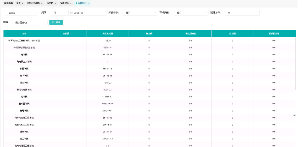Open the 周期 period dropdown showing 月
This screenshot has width=302, height=147.
pos(59,13)
